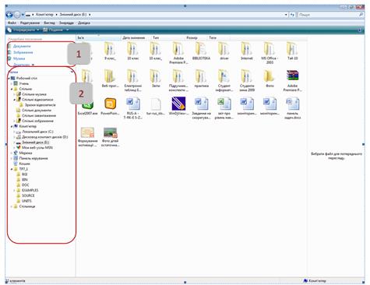This screenshot has width=370, height=285.
Task: Open the Упорядкувати toolbar dropdown
Action: click(23, 30)
